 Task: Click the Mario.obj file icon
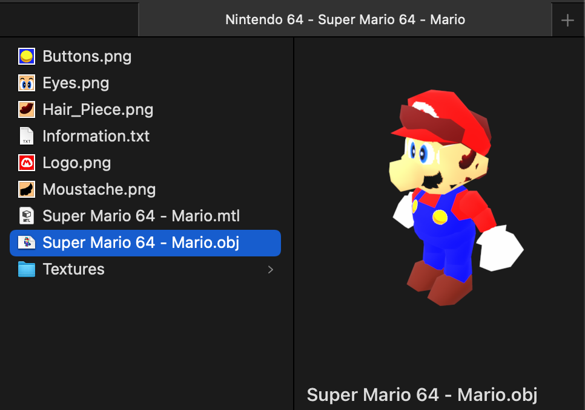(27, 242)
